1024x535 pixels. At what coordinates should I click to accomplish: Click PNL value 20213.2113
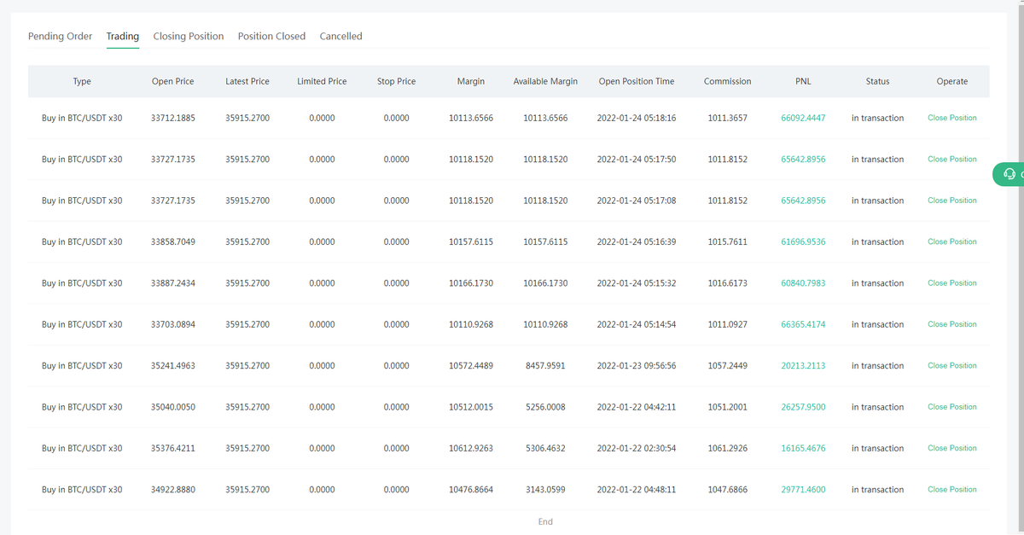(803, 365)
